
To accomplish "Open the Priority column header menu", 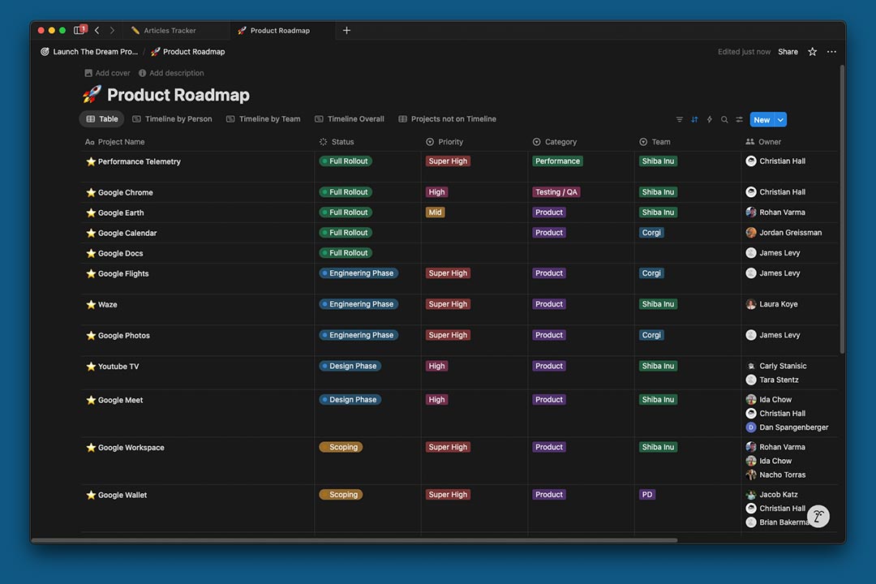I will coord(444,142).
